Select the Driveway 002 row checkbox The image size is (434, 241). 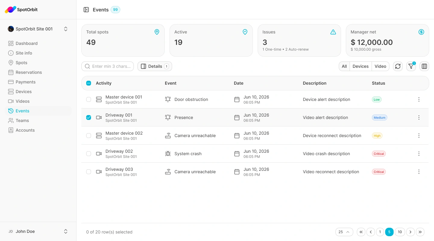(x=89, y=154)
